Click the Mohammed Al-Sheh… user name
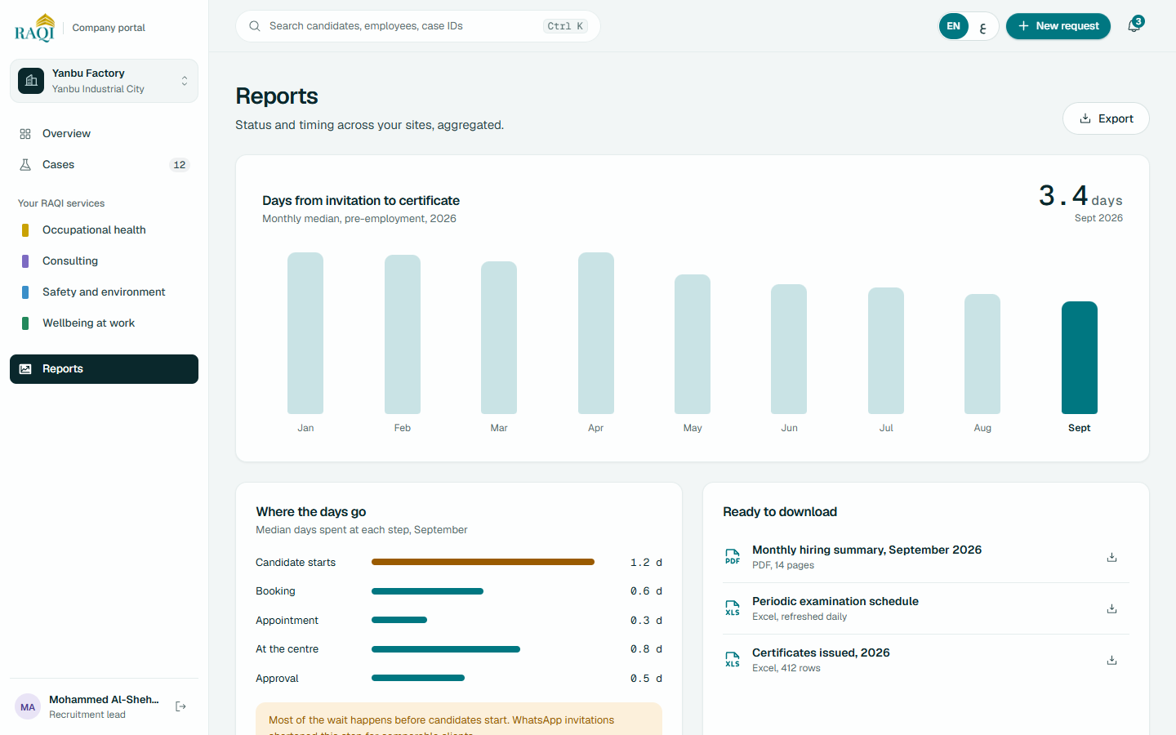The image size is (1176, 735). pyautogui.click(x=104, y=700)
